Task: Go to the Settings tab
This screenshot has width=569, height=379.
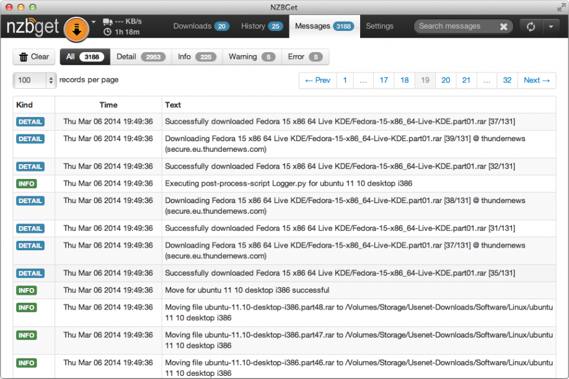Action: click(379, 26)
